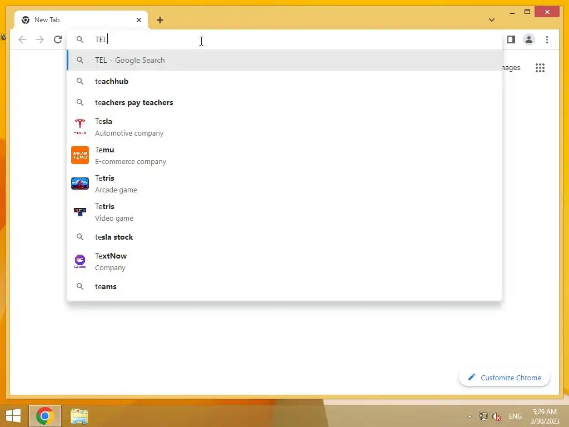The height and width of the screenshot is (427, 569).
Task: Pick the tesla stock suggestion
Action: click(285, 237)
